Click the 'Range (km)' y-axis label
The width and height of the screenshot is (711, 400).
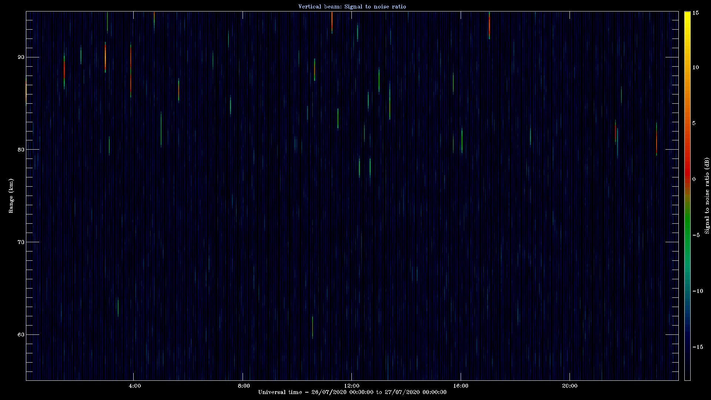pyautogui.click(x=11, y=196)
